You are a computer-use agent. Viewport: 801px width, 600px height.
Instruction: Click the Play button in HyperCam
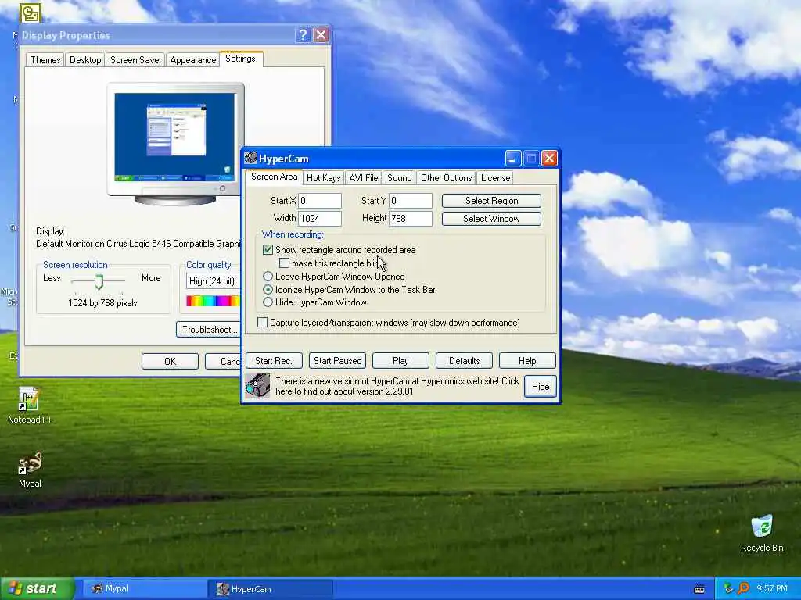(400, 361)
